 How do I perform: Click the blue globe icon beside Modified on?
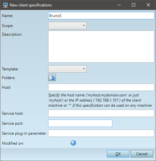coord(73,143)
